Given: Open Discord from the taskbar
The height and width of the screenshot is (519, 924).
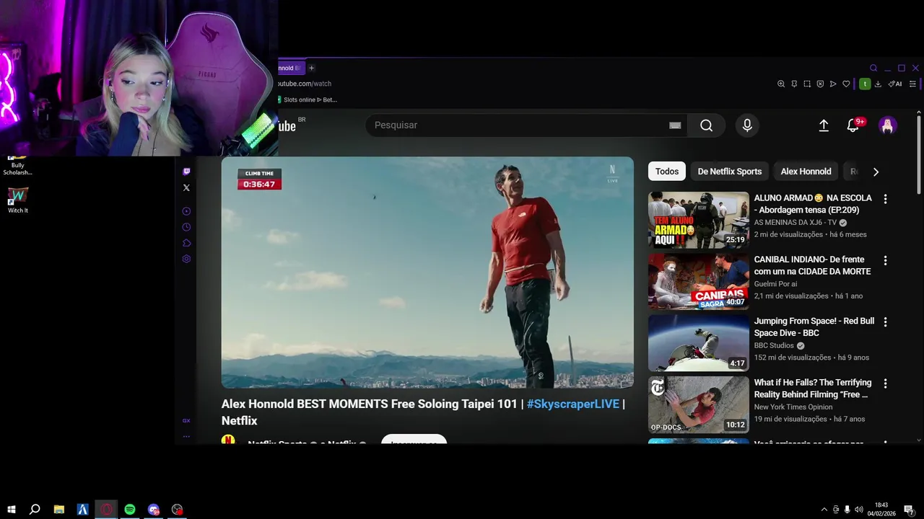Looking at the screenshot, I should coord(154,510).
